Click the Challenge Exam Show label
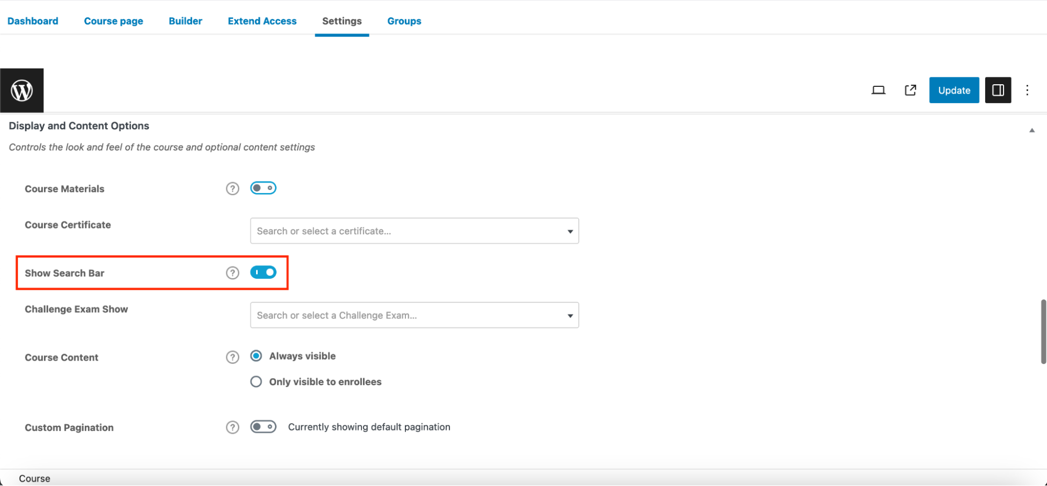 76,309
